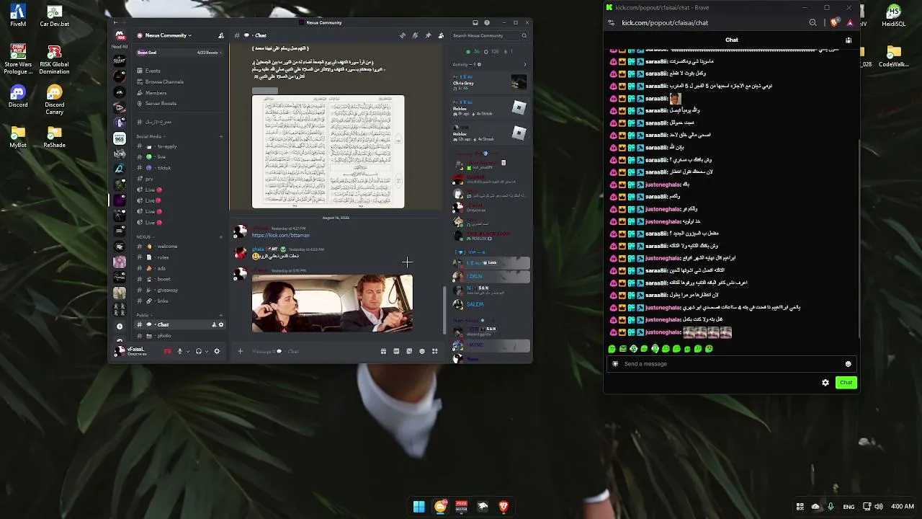This screenshot has width=922, height=519.
Task: Toggle notification settings bell in channel header
Action: (415, 35)
